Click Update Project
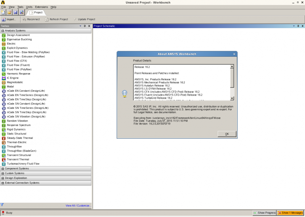Image resolution: width=305 pixels, height=217 pixels. (84, 19)
